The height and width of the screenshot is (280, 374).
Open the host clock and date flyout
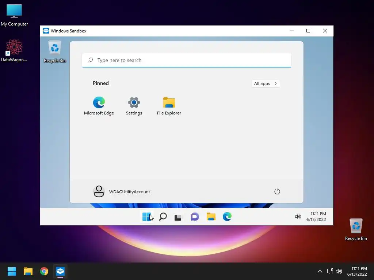coord(357,271)
